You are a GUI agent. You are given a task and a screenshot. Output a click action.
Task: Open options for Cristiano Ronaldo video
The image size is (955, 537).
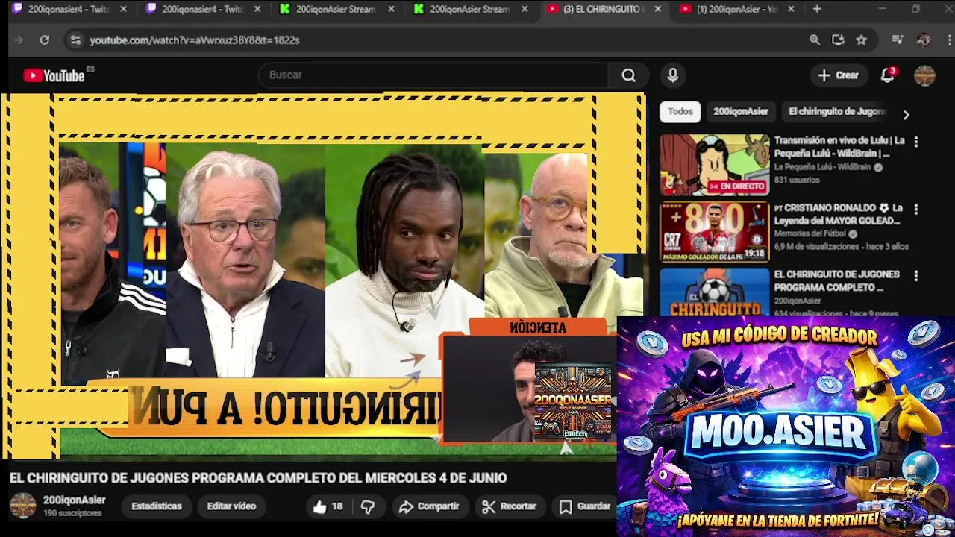click(x=916, y=210)
